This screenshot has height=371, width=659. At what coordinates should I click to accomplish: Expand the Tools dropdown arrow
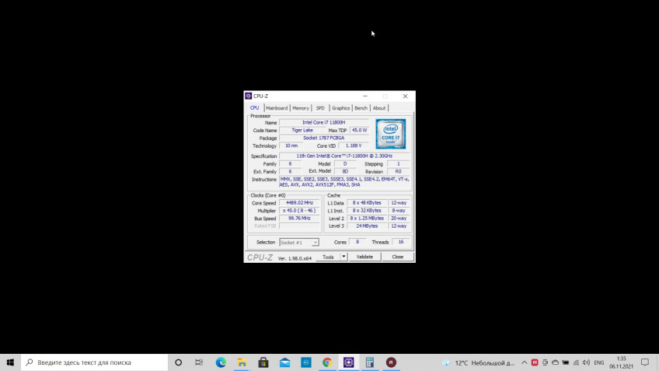coord(343,257)
